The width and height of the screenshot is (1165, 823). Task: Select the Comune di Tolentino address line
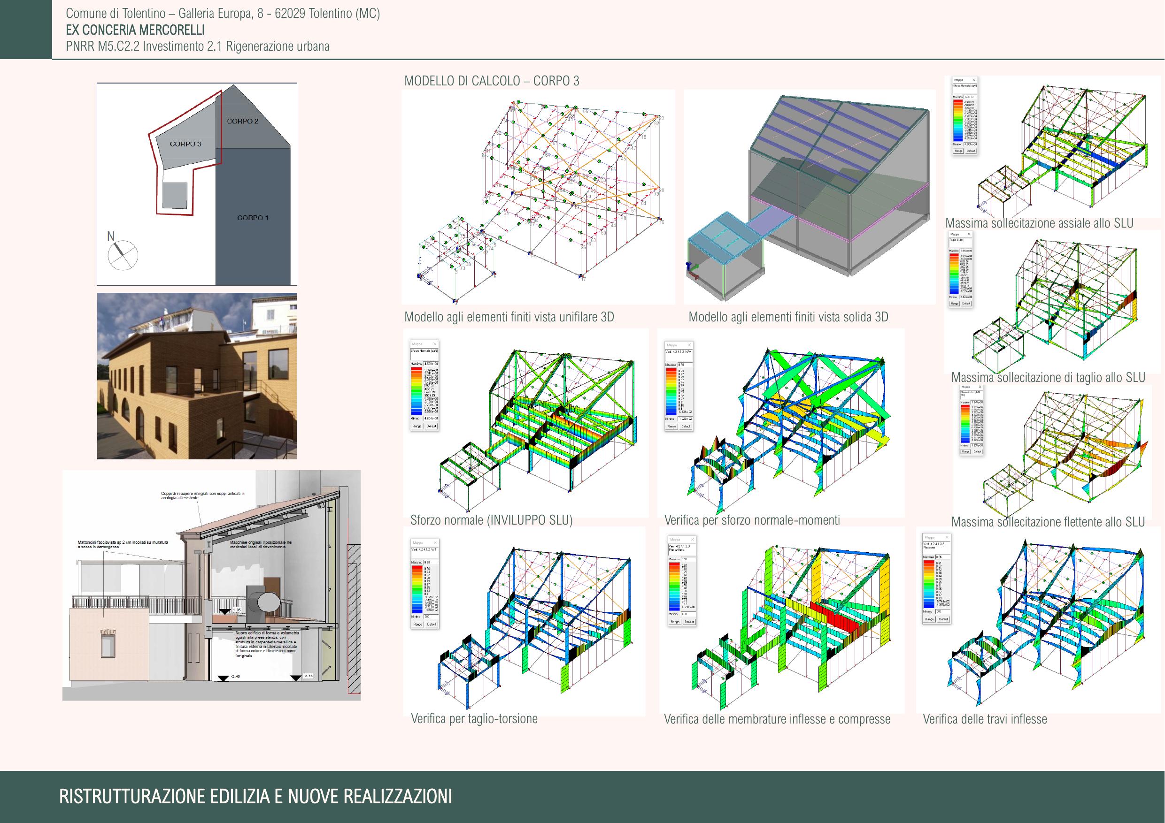(223, 14)
